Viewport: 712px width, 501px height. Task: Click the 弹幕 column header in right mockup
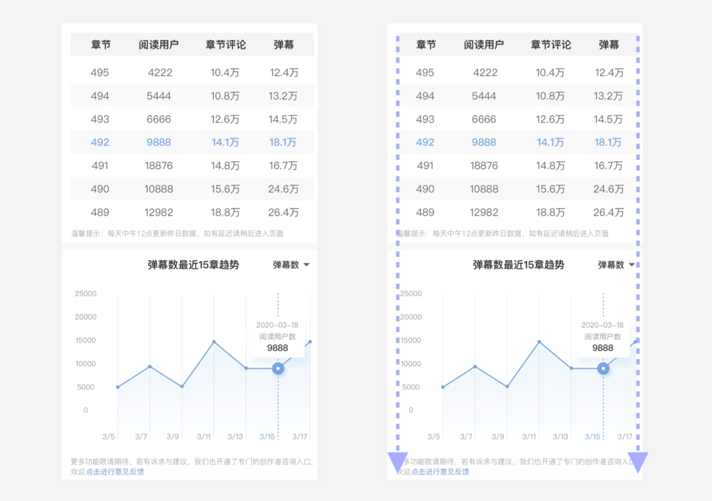pos(609,44)
